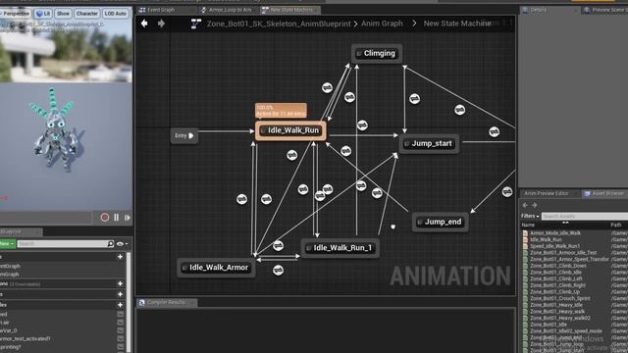Go forward in graph navigation history
The image size is (628, 353).
pyautogui.click(x=161, y=24)
